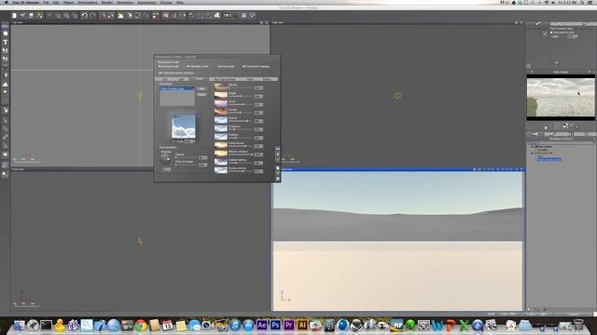Switch to Sky, Fog and Haze tab
The image size is (597, 335).
225,79
